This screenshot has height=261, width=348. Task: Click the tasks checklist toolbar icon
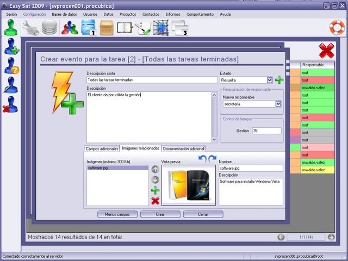click(144, 27)
